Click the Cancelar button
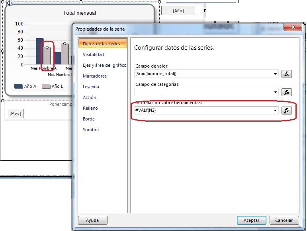The height and width of the screenshot is (231, 307). tap(284, 220)
